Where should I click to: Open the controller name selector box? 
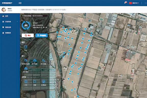34,16
